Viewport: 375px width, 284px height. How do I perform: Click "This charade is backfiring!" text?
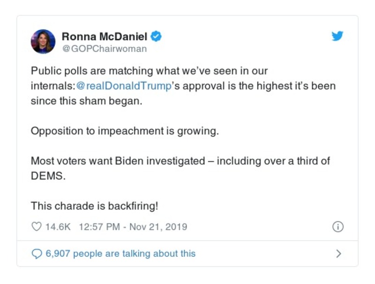coord(98,205)
